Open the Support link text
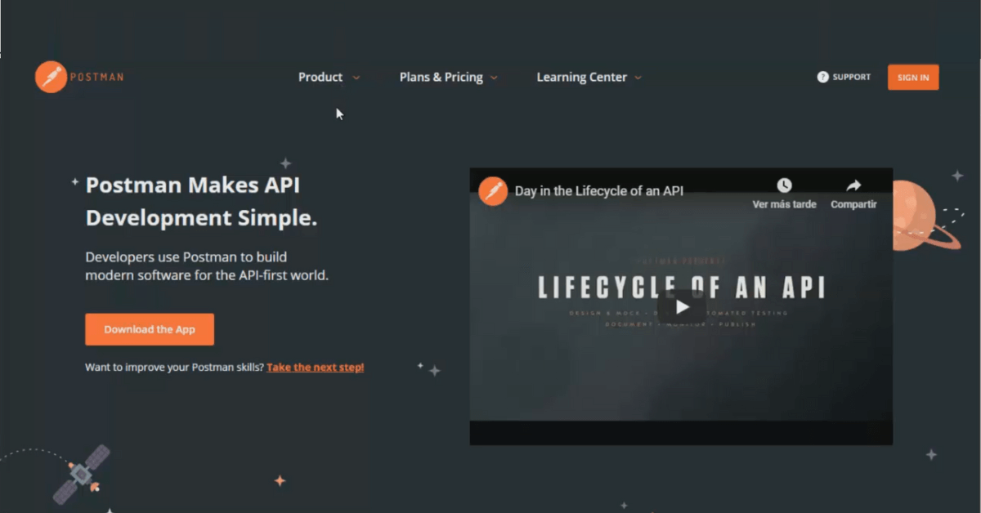This screenshot has height=513, width=981. click(851, 77)
